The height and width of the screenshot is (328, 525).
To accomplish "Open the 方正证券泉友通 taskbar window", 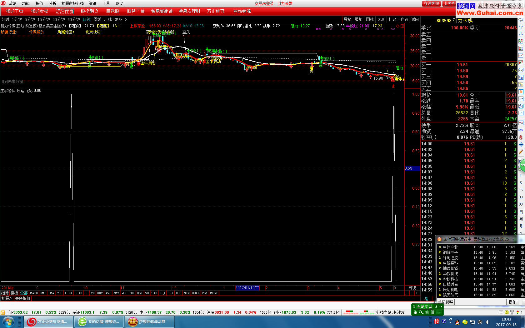I will [x=49, y=322].
